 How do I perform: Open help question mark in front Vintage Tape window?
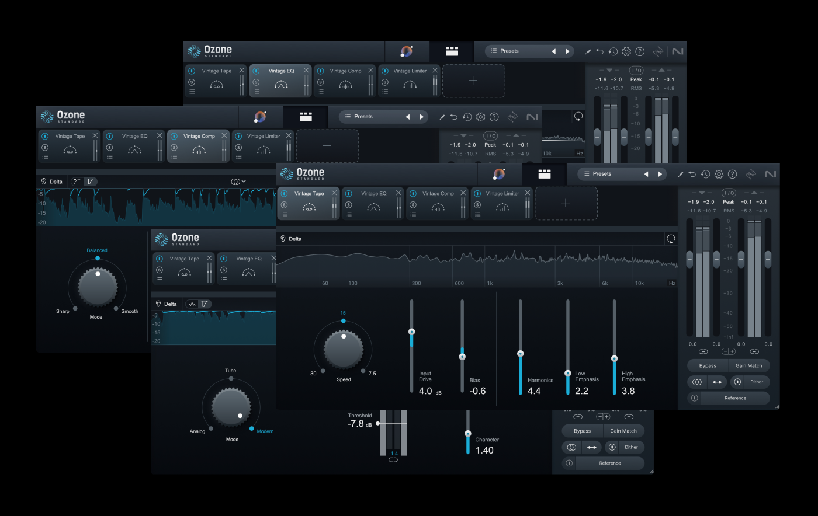733,174
